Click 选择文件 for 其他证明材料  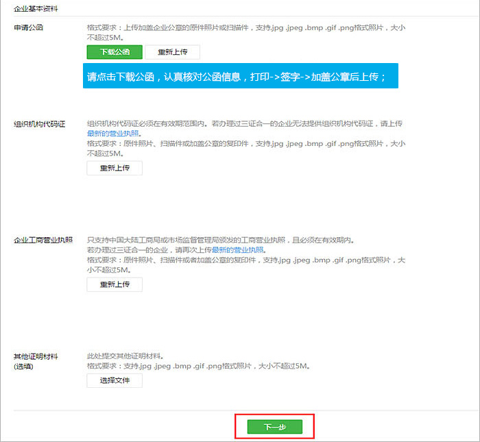coord(114,380)
